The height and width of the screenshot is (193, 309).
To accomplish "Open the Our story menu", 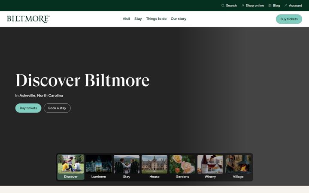I will pyautogui.click(x=179, y=19).
